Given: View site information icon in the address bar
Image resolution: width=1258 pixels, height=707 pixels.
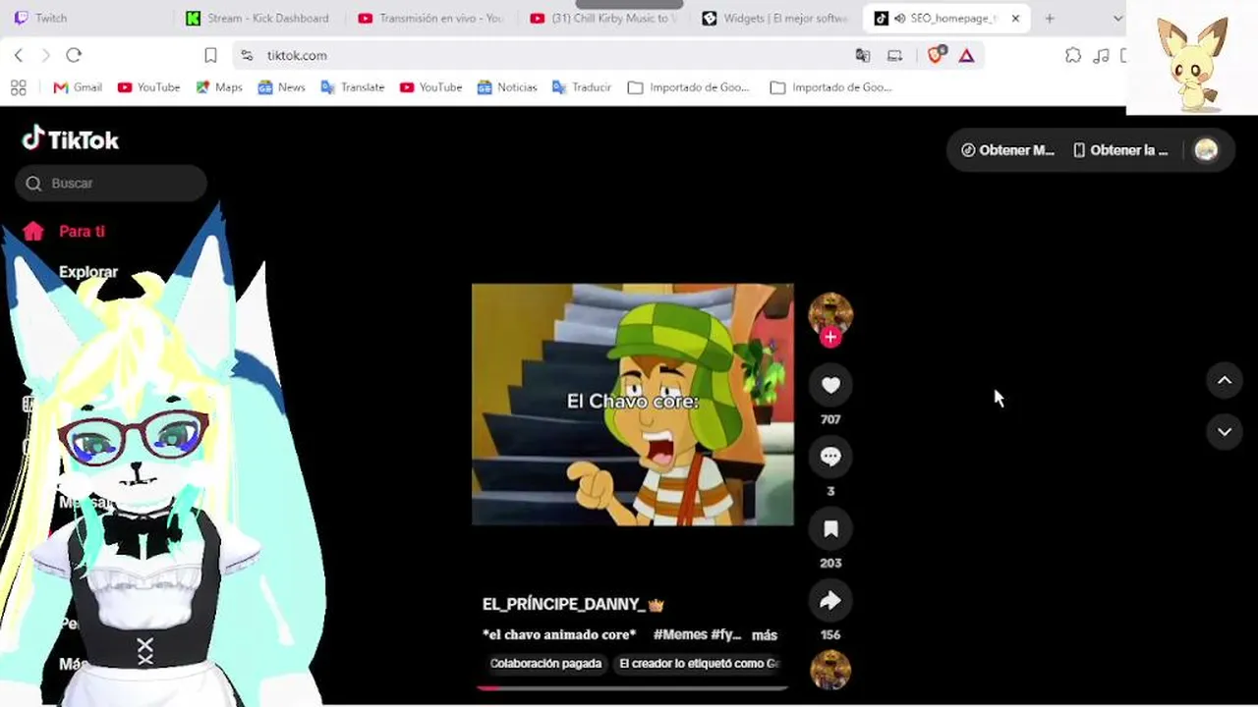Looking at the screenshot, I should click(x=247, y=55).
